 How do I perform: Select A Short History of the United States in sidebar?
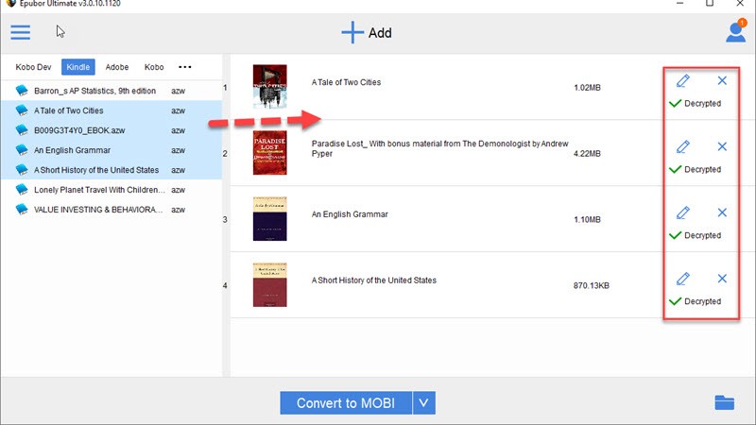click(111, 170)
